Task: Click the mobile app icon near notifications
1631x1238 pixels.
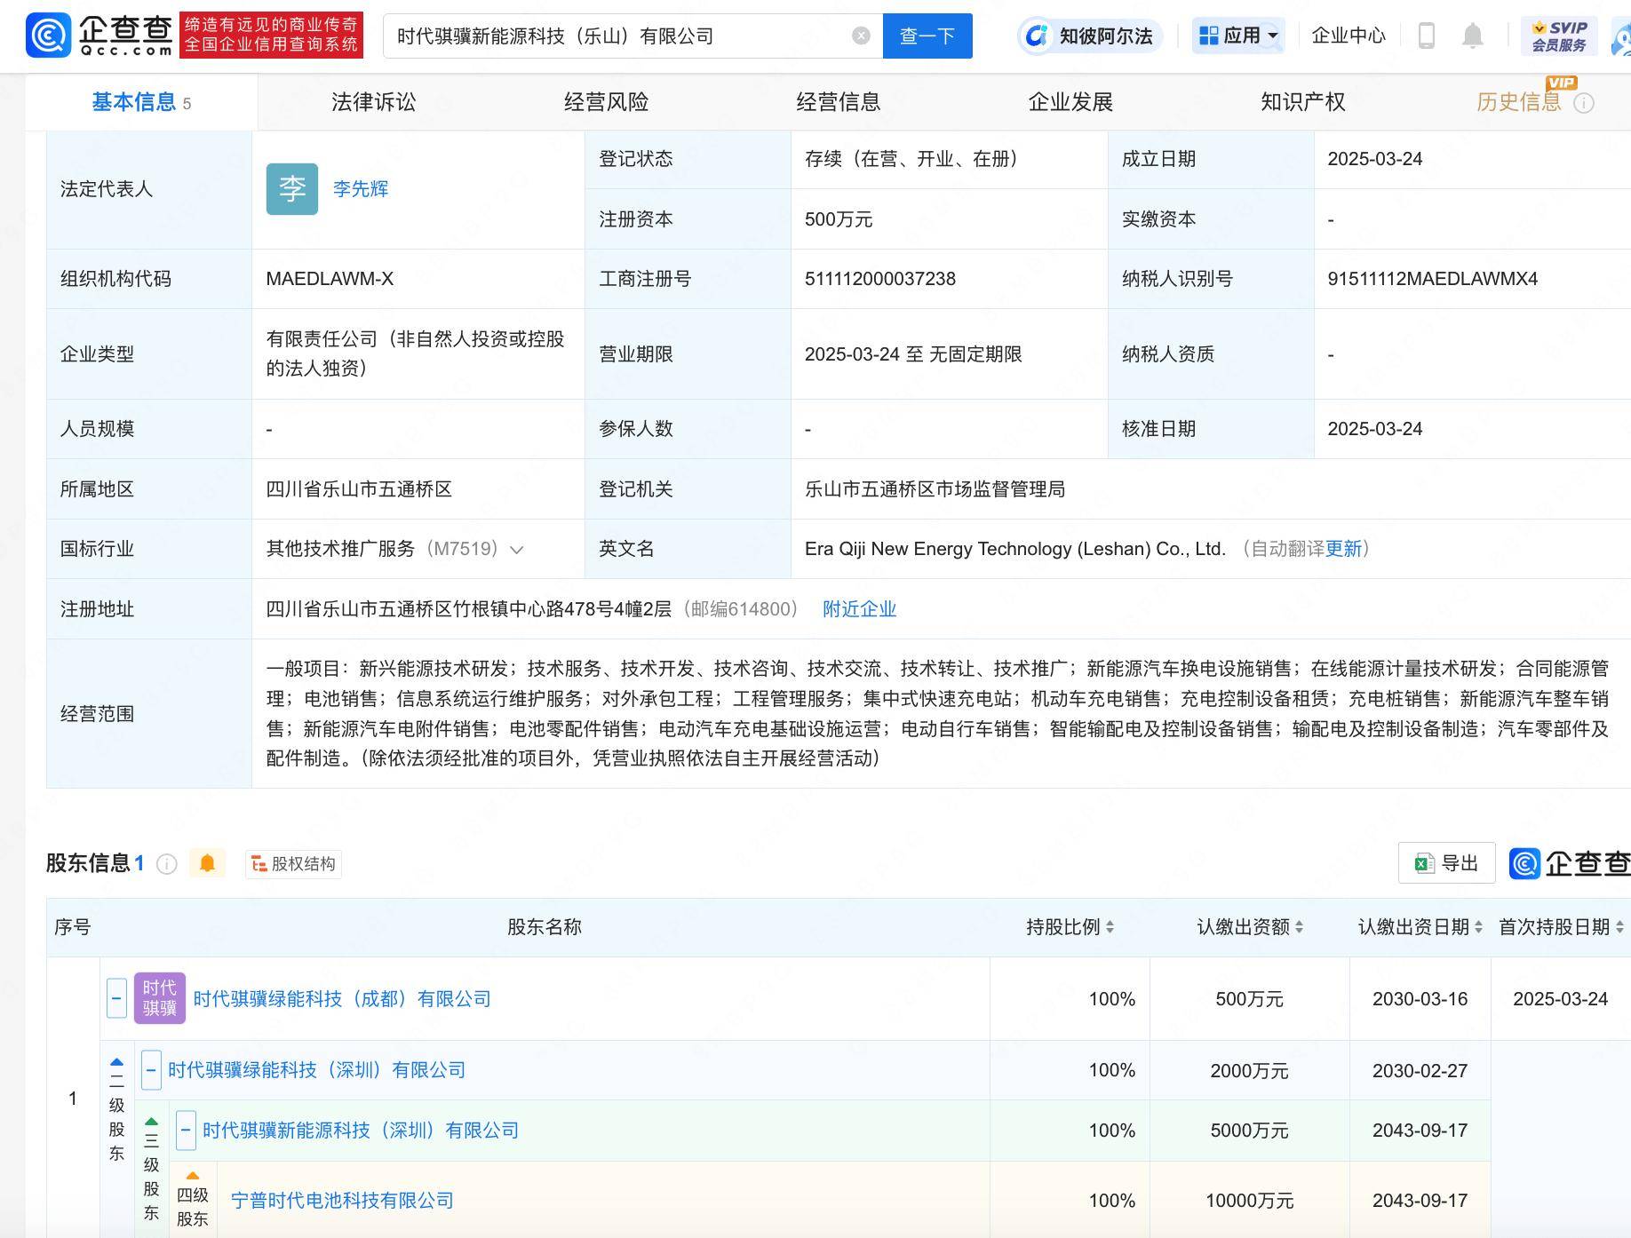Action: click(1427, 36)
